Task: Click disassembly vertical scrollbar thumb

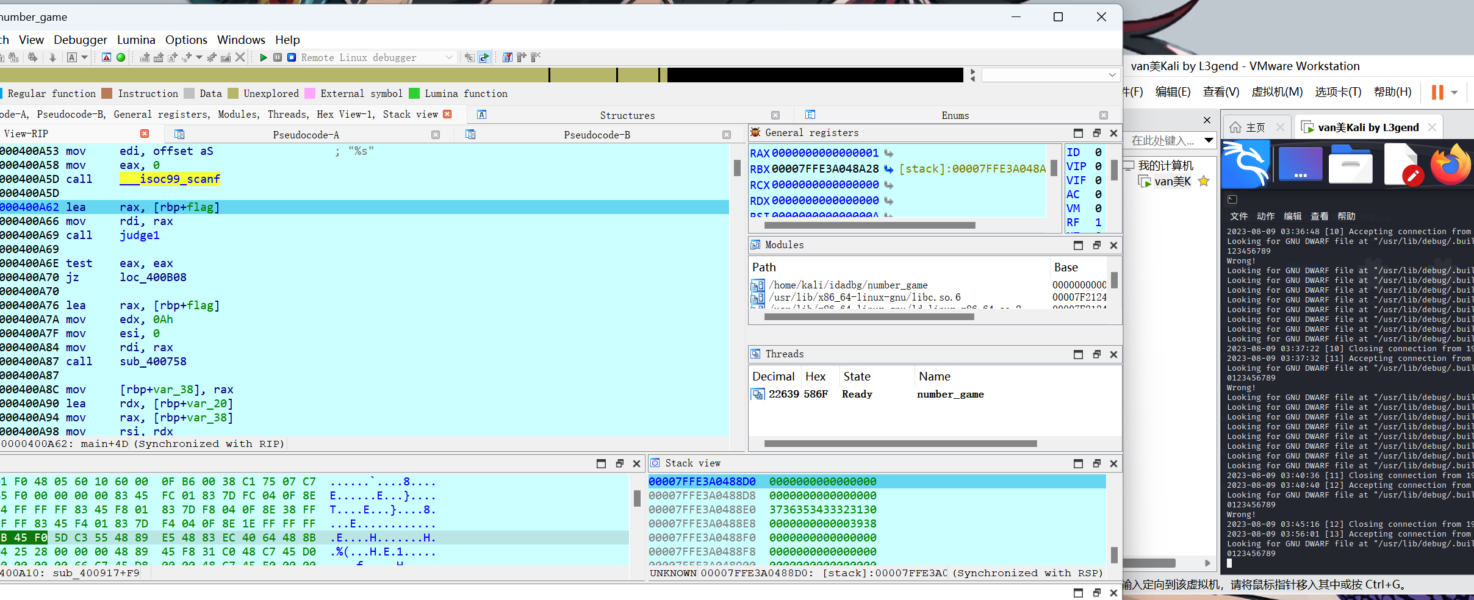Action: pyautogui.click(x=737, y=168)
